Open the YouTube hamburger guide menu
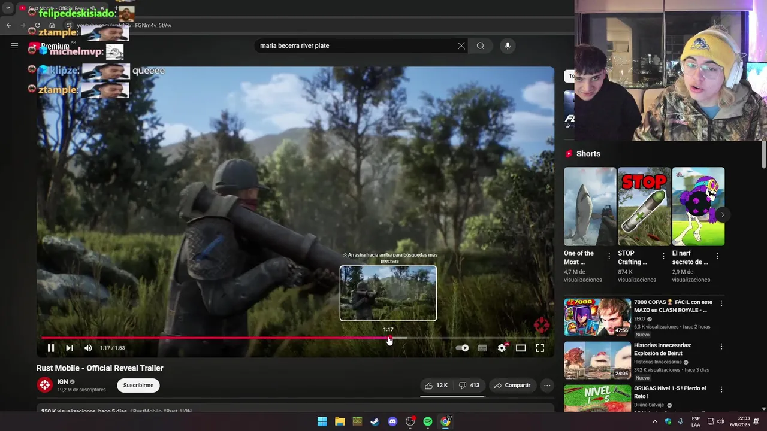 click(x=14, y=45)
